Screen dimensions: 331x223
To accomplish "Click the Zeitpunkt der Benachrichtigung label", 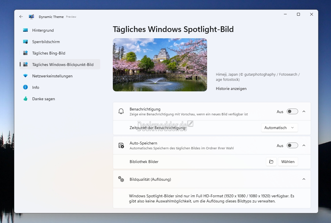I will coord(157,128).
